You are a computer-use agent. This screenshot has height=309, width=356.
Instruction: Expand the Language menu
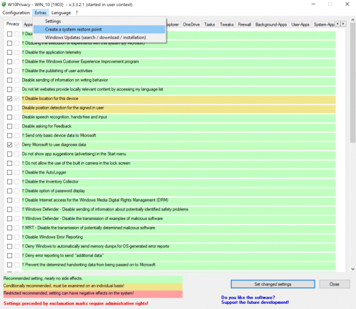pos(61,13)
